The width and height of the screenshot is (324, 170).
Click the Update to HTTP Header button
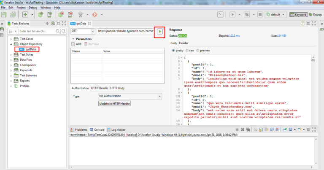[114, 103]
